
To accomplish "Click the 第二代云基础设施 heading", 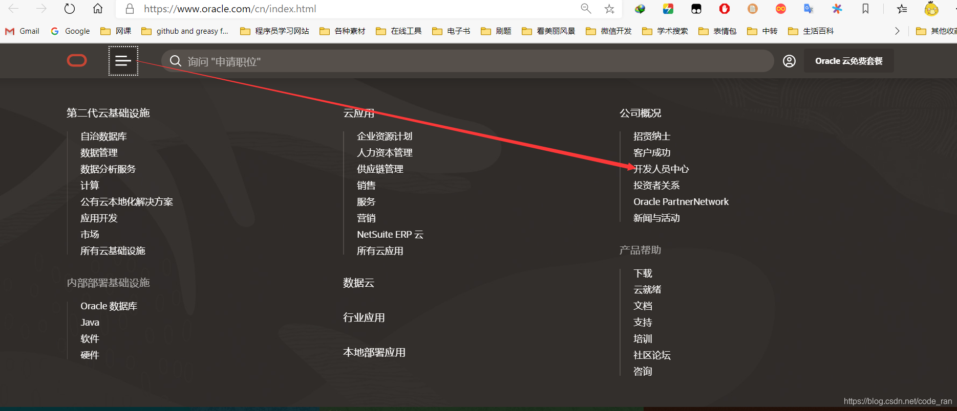I will point(108,113).
